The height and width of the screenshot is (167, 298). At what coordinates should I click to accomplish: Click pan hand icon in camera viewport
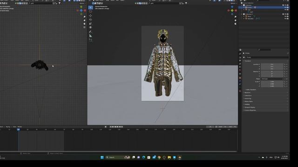click(x=235, y=20)
